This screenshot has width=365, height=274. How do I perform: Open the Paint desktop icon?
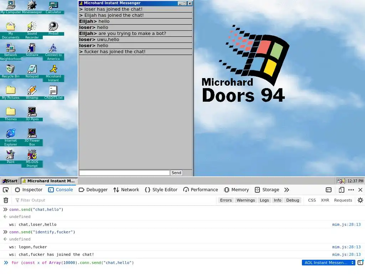tap(10, 157)
